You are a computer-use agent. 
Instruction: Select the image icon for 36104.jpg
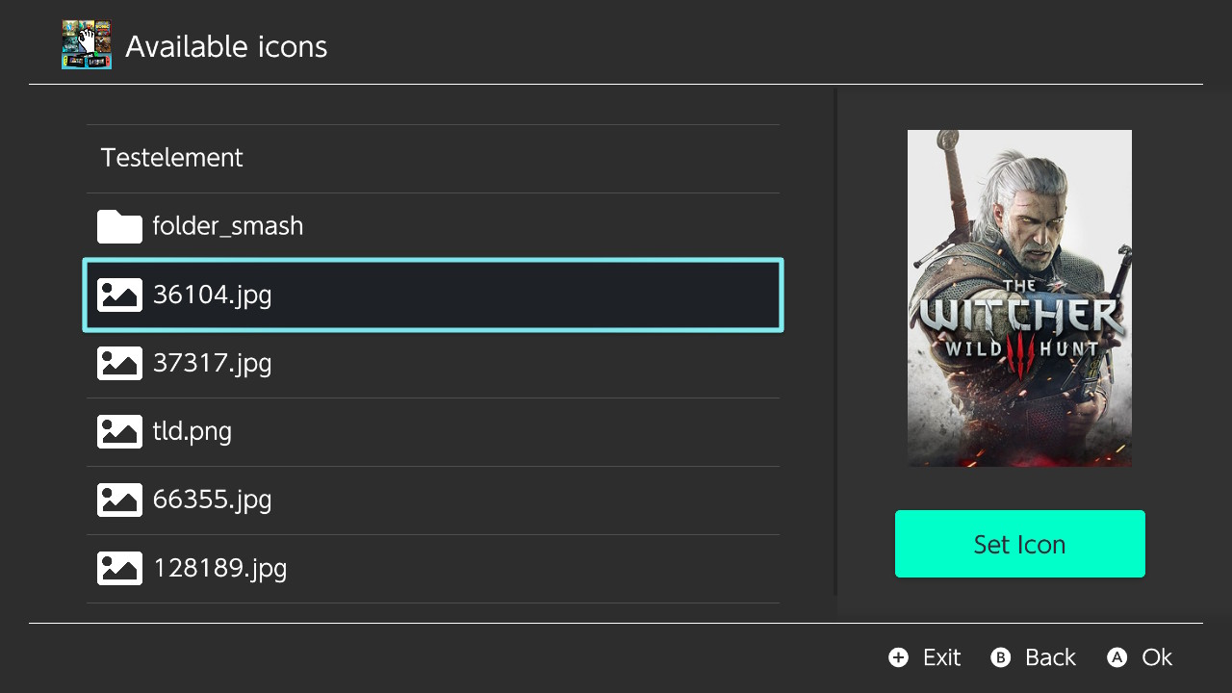[119, 295]
